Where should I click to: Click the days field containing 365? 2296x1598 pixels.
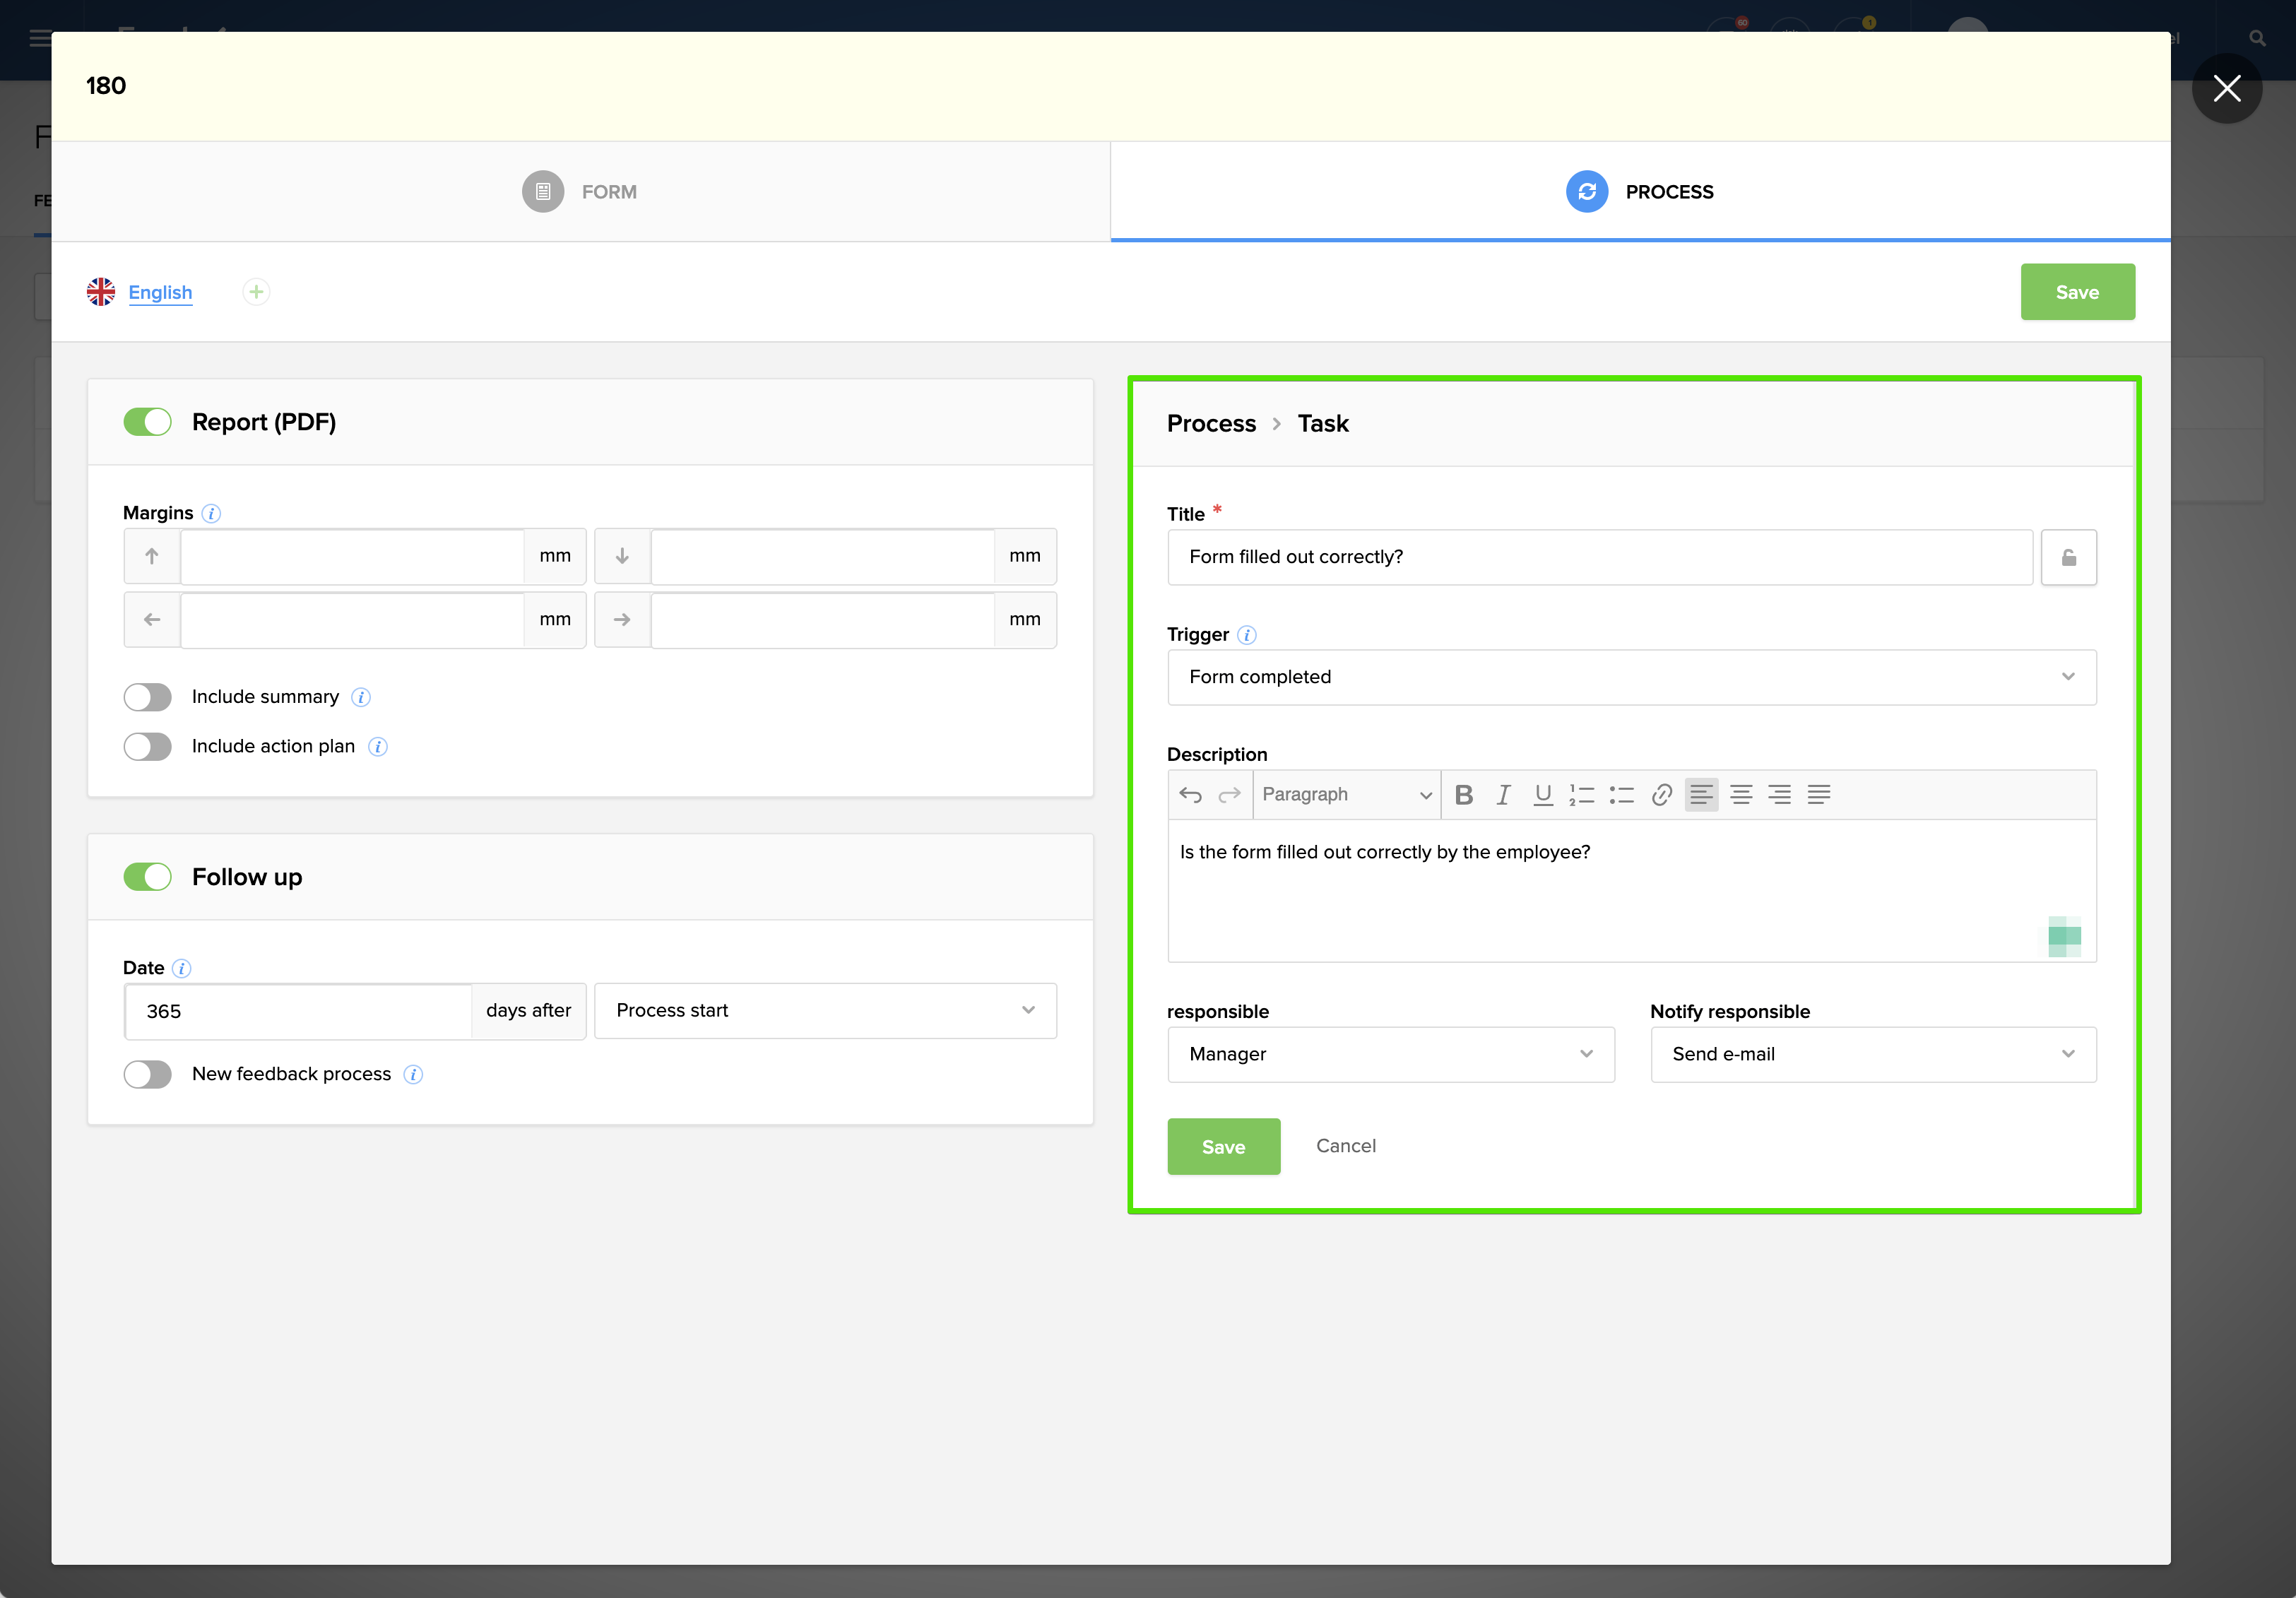[298, 1011]
